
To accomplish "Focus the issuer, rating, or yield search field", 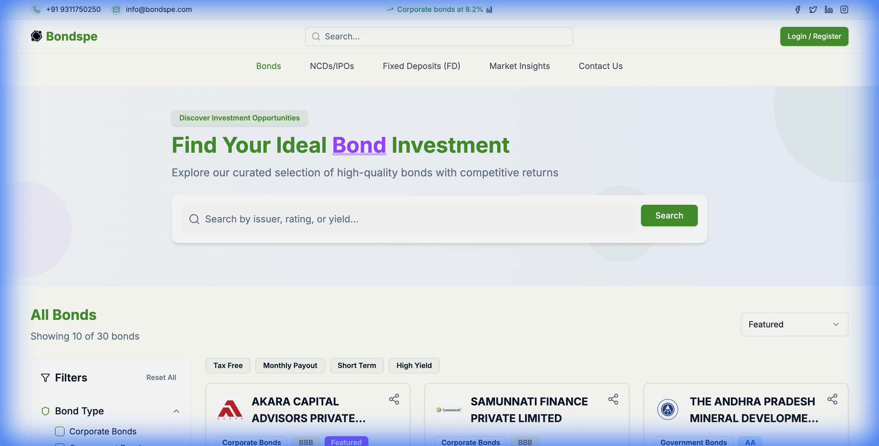I will (409, 219).
